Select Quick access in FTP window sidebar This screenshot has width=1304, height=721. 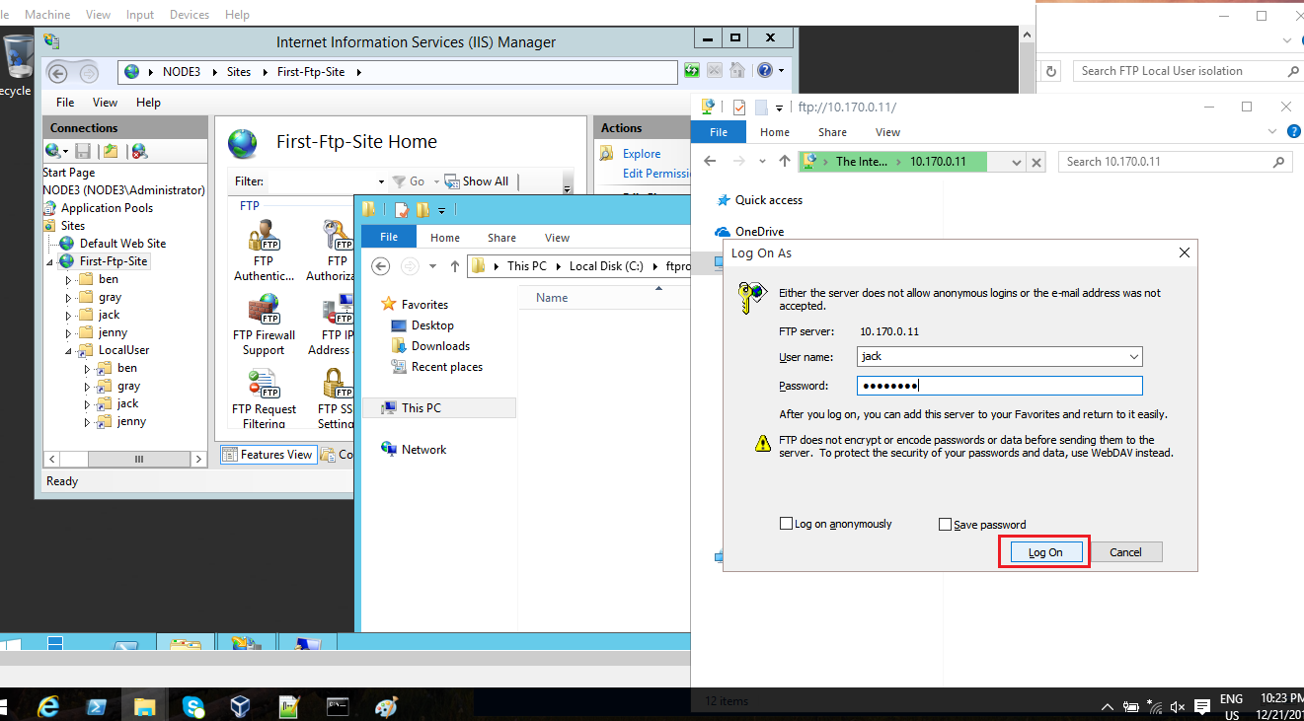click(758, 200)
